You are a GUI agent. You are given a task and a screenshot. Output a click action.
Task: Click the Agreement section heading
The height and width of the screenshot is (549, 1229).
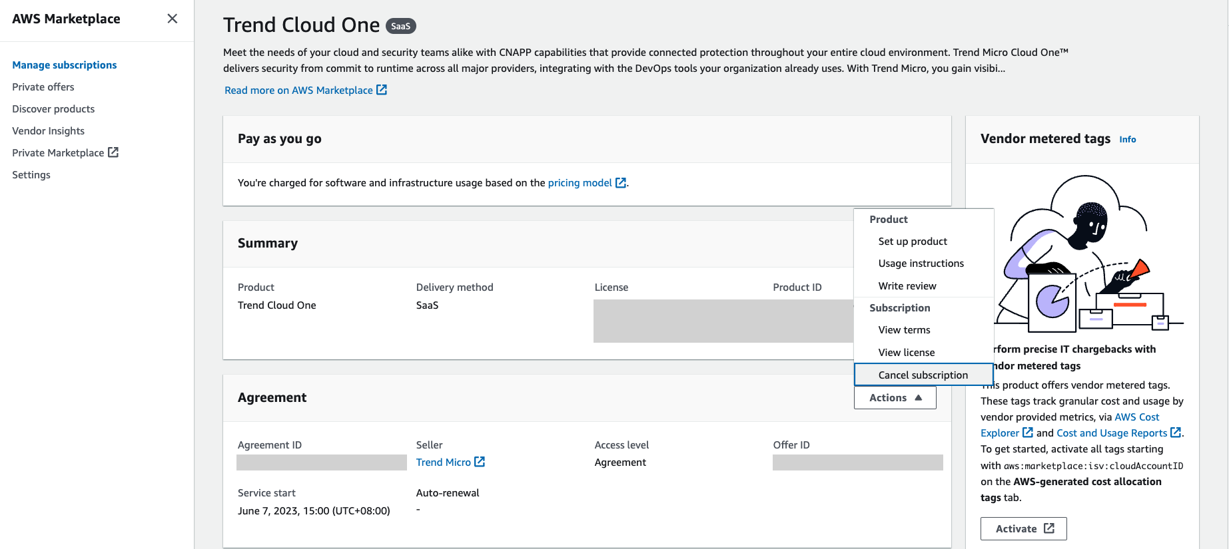click(x=272, y=397)
